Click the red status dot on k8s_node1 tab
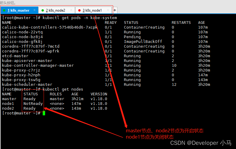The height and width of the screenshot is (149, 236). tap(79, 10)
